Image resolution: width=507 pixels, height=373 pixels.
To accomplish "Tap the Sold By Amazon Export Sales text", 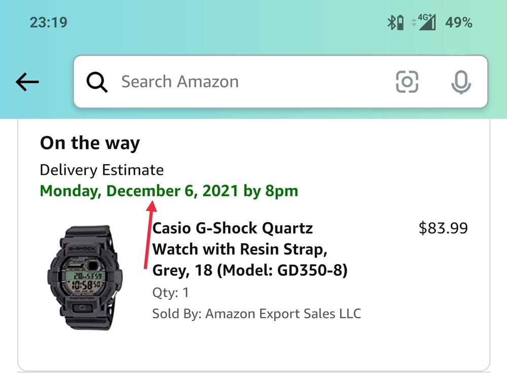I will pos(257,314).
